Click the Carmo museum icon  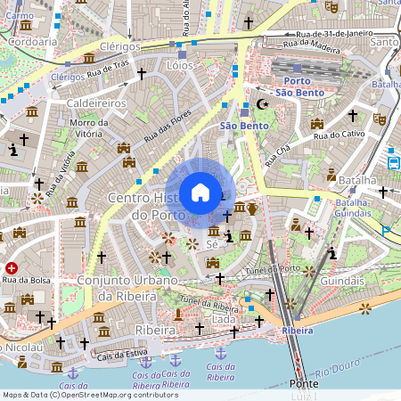click(x=26, y=26)
